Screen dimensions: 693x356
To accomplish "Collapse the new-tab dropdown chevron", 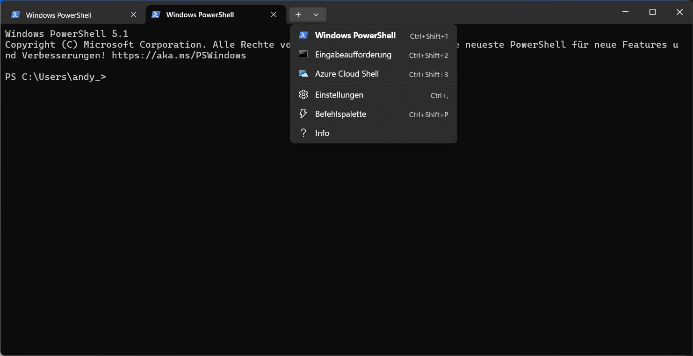I will point(316,14).
